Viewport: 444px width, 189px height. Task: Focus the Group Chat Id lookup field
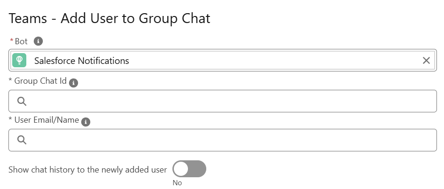223,101
